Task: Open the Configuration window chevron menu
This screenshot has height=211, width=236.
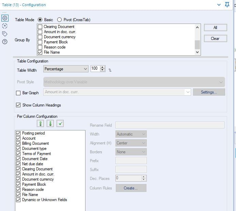Action: point(219,5)
